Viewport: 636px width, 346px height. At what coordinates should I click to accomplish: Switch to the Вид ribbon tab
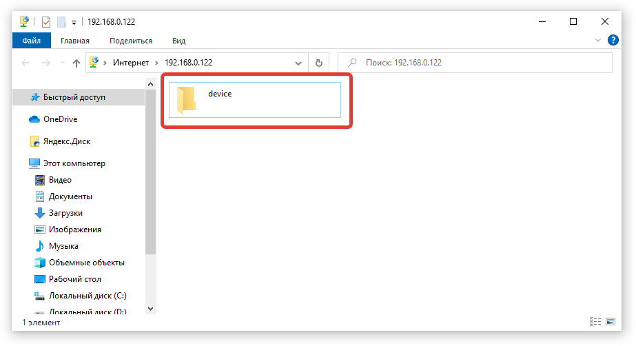coord(178,41)
